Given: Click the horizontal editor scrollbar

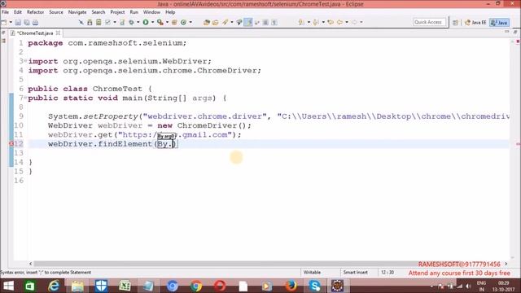Looking at the screenshot, I should pos(226,264).
